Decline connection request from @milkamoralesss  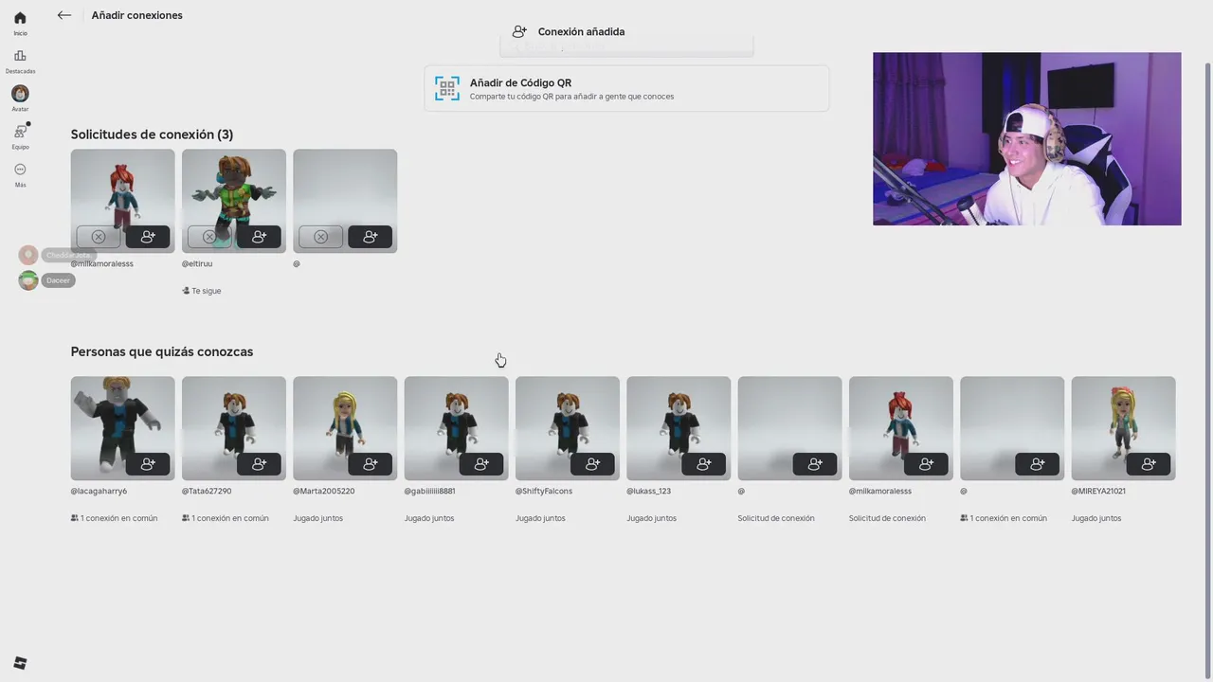pos(99,237)
